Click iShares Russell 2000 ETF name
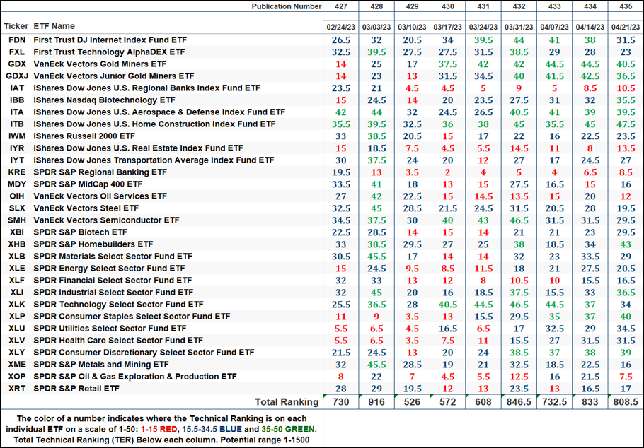The height and width of the screenshot is (448, 644). point(84,136)
